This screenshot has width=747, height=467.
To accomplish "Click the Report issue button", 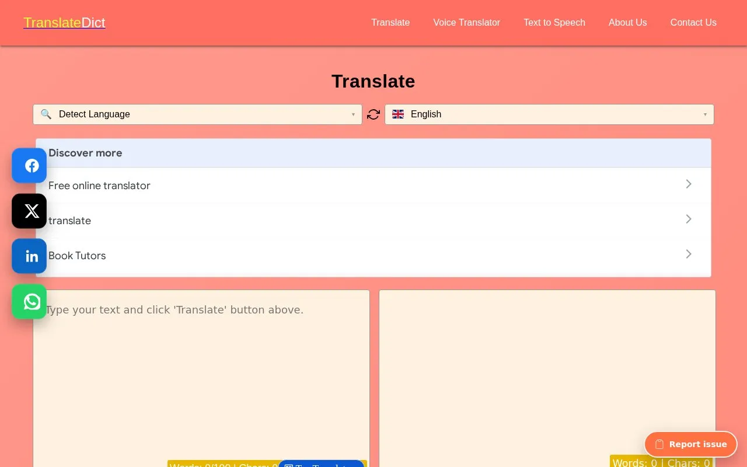I will pos(690,444).
